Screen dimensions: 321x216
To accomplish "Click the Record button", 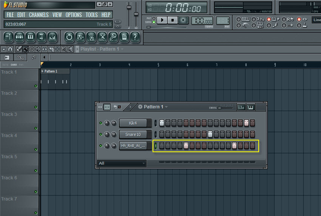I will pyautogui.click(x=183, y=20).
